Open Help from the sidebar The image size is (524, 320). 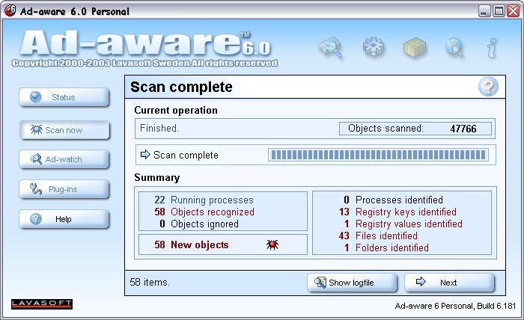tap(64, 219)
